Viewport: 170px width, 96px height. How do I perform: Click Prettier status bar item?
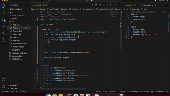[159, 91]
